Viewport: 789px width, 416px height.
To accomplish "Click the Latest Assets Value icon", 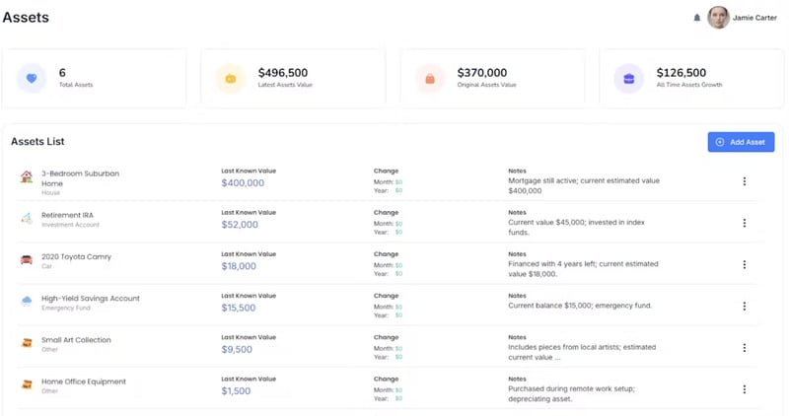I will [231, 78].
